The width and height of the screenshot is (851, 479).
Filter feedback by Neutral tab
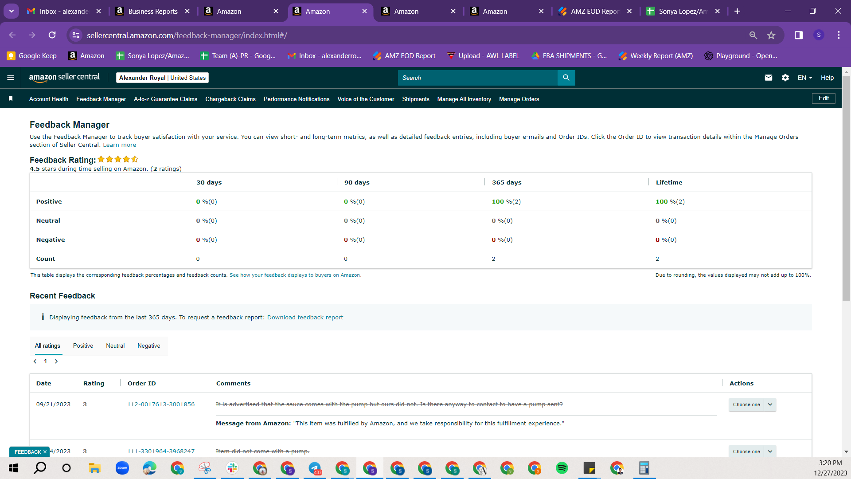point(115,346)
